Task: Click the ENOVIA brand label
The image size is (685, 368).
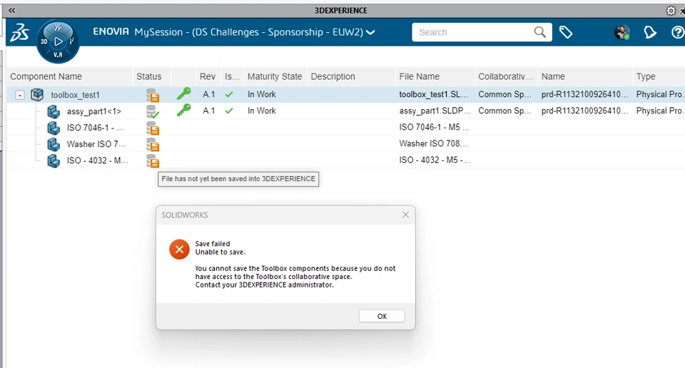Action: tap(111, 31)
